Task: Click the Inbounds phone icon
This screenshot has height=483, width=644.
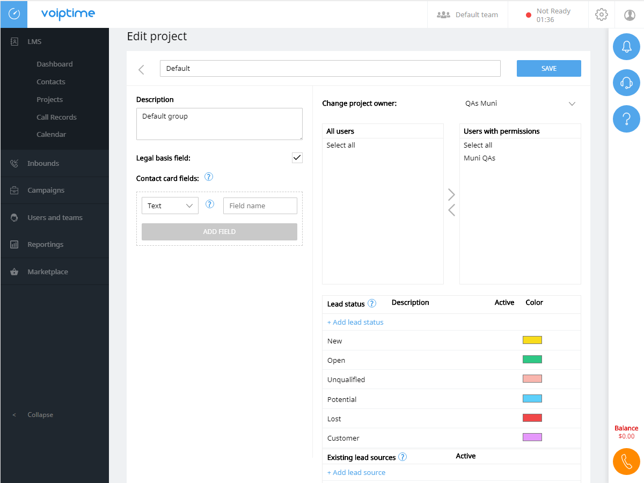Action: (14, 163)
